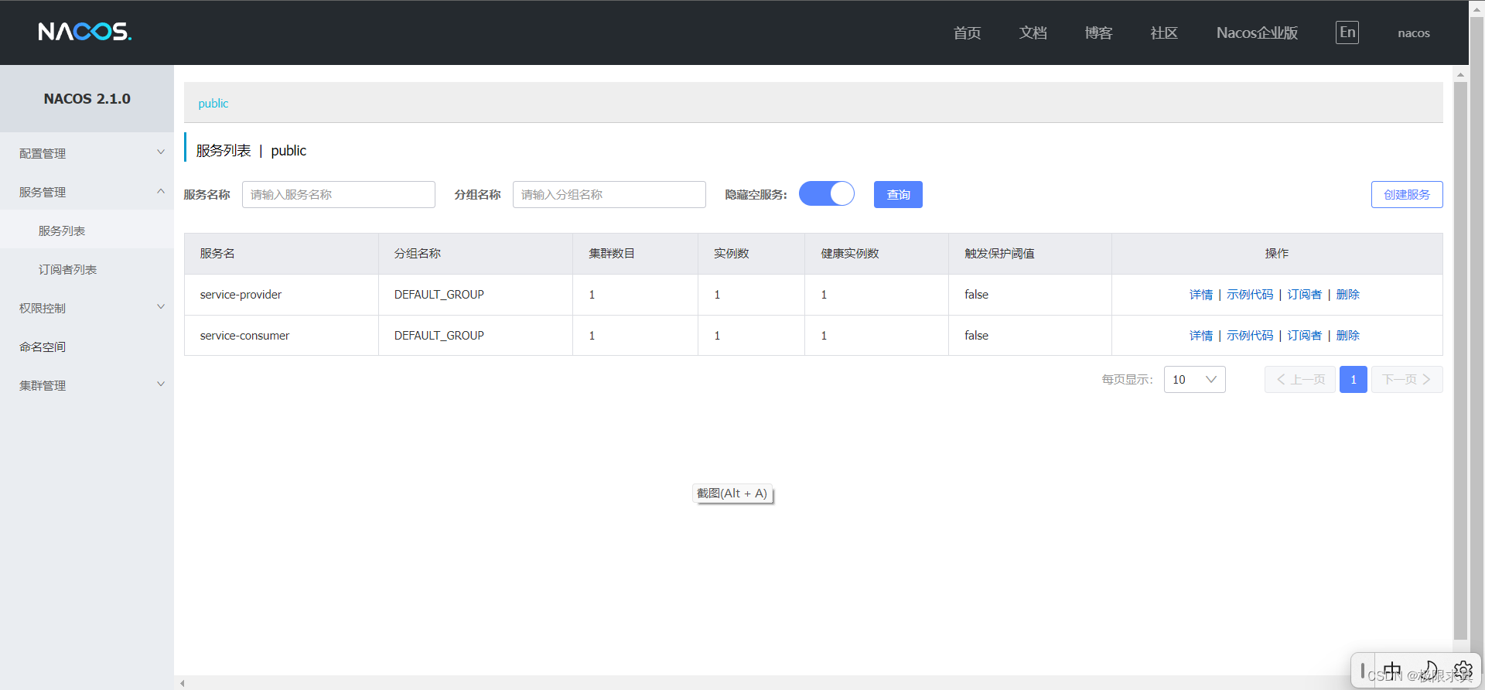This screenshot has height=690, width=1485.
Task: Open 文档 in top navigation
Action: 1033,32
